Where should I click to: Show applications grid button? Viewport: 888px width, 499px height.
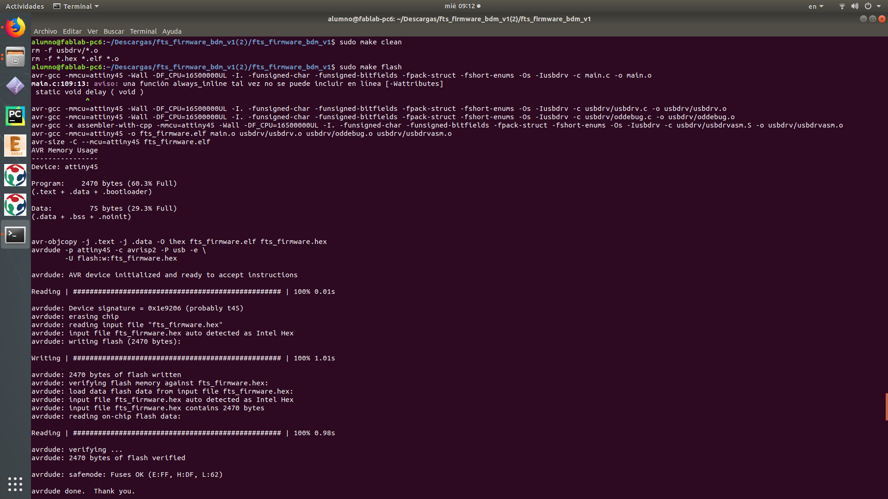pos(15,484)
